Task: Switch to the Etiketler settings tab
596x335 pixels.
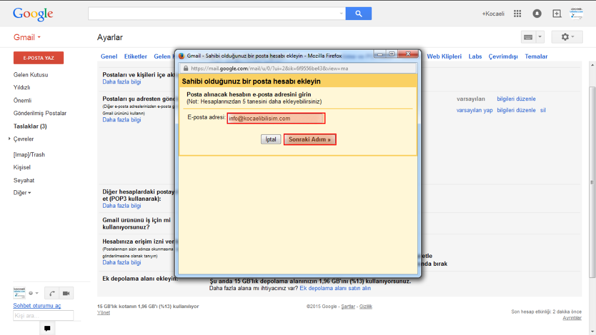Action: (x=136, y=57)
